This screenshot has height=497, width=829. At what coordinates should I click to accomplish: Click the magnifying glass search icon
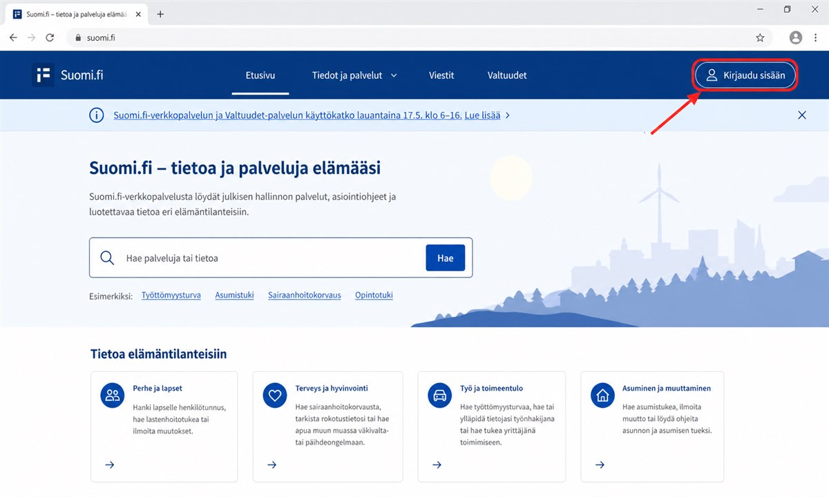pyautogui.click(x=107, y=258)
